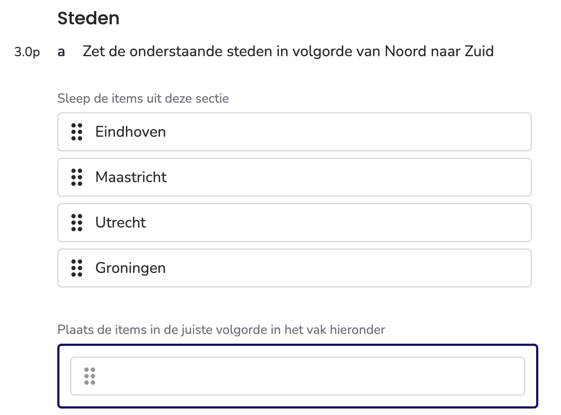This screenshot has height=415, width=561.
Task: Click the Eindhoven city name text
Action: click(x=131, y=132)
